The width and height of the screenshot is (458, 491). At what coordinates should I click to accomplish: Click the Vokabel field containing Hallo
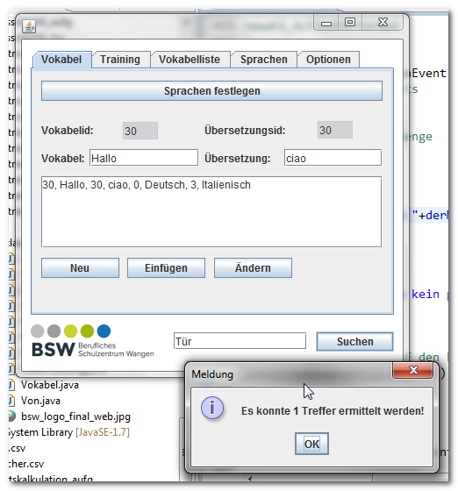[144, 158]
